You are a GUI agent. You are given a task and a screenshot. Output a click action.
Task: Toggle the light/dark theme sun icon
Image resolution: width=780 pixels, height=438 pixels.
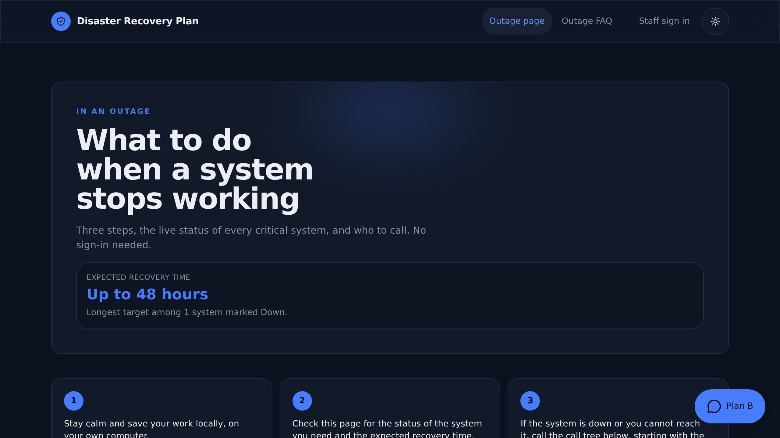pos(715,21)
